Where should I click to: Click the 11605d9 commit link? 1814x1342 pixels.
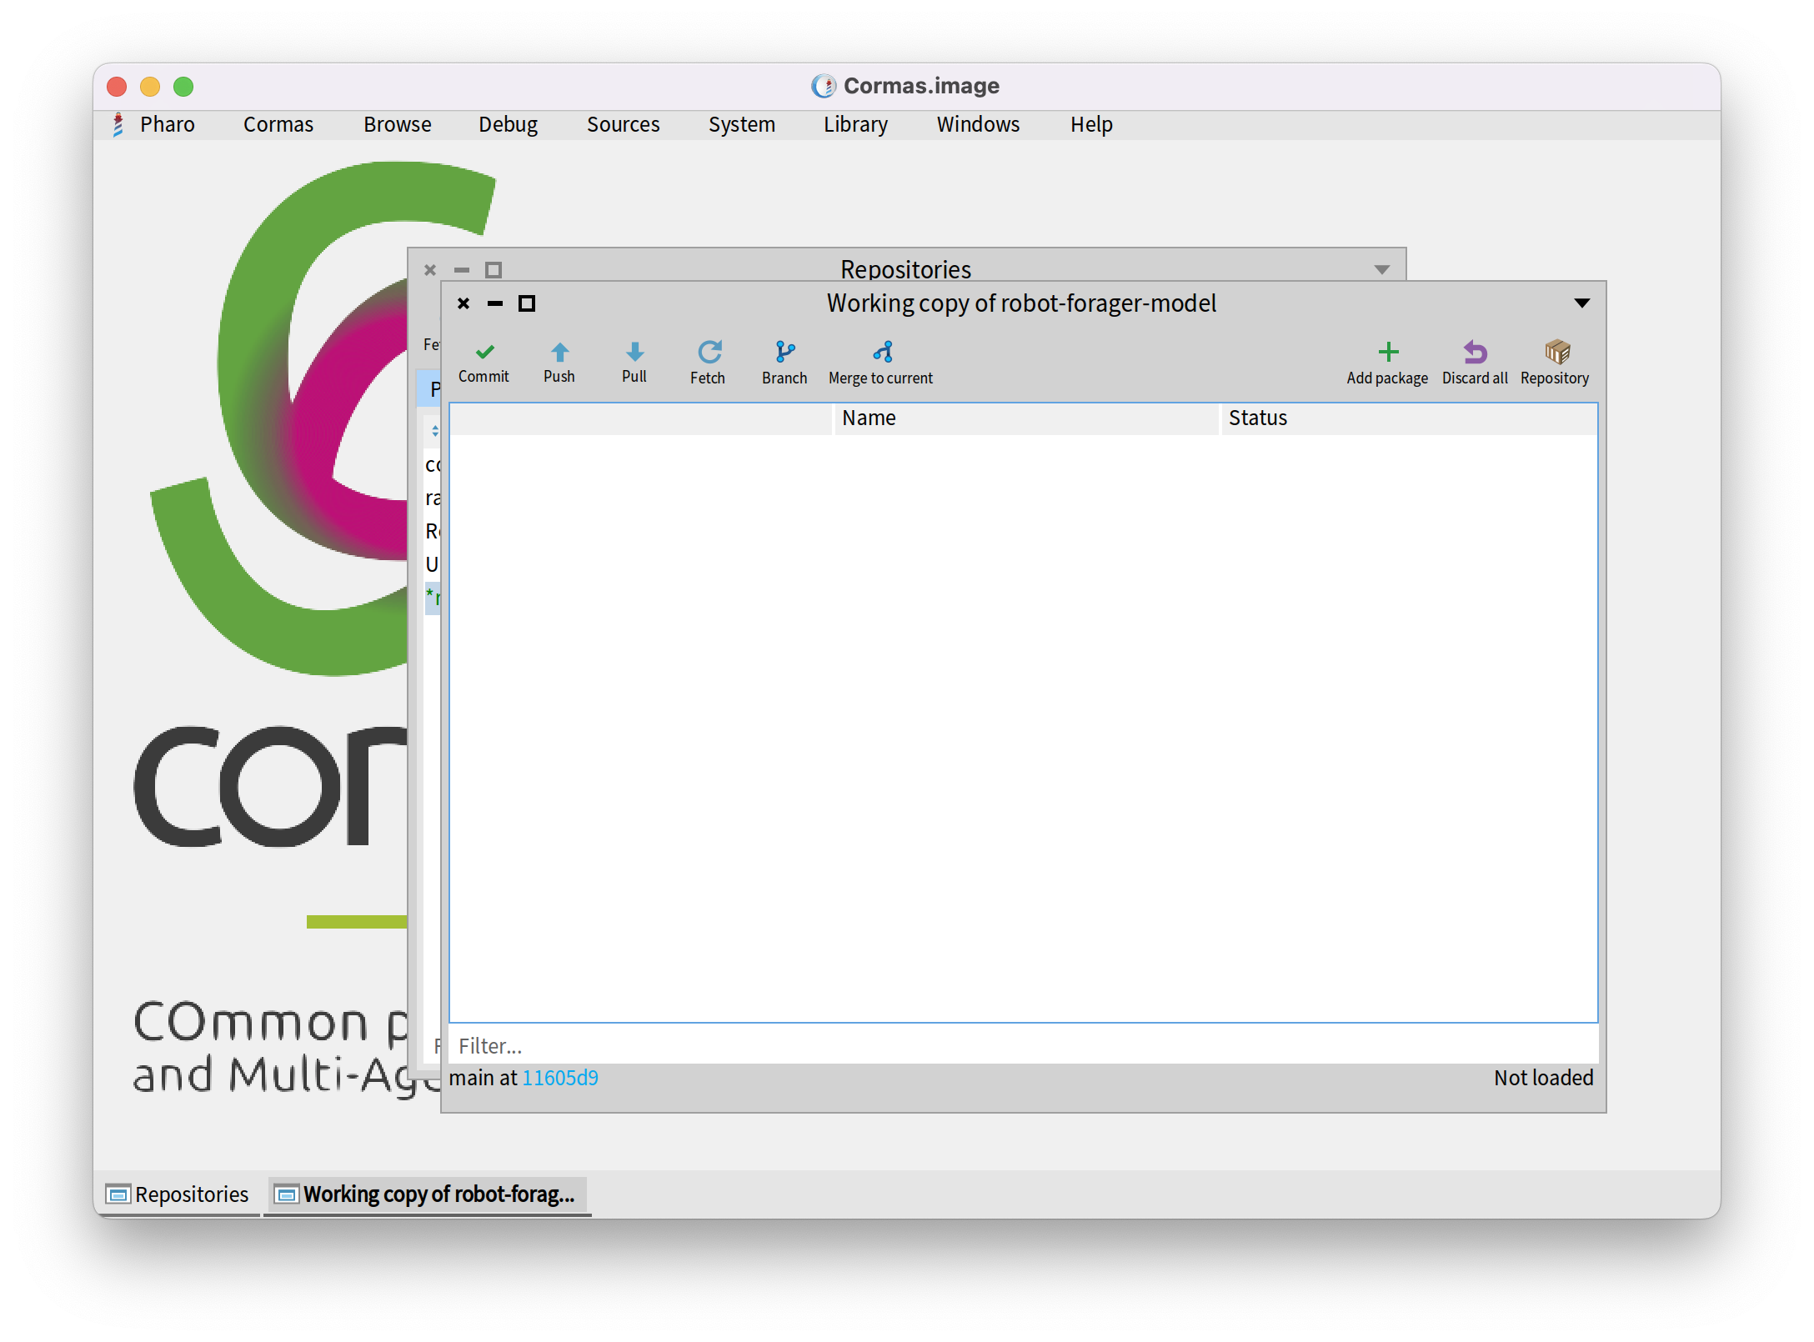tap(560, 1078)
